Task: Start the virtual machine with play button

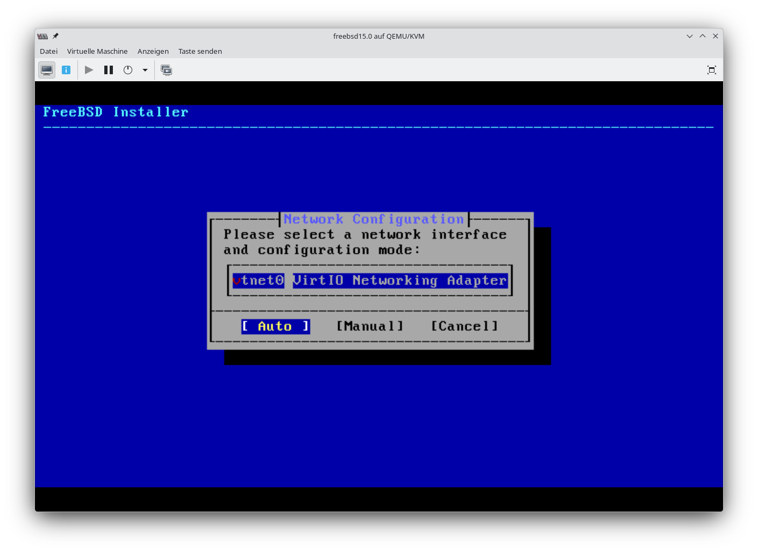Action: 89,70
